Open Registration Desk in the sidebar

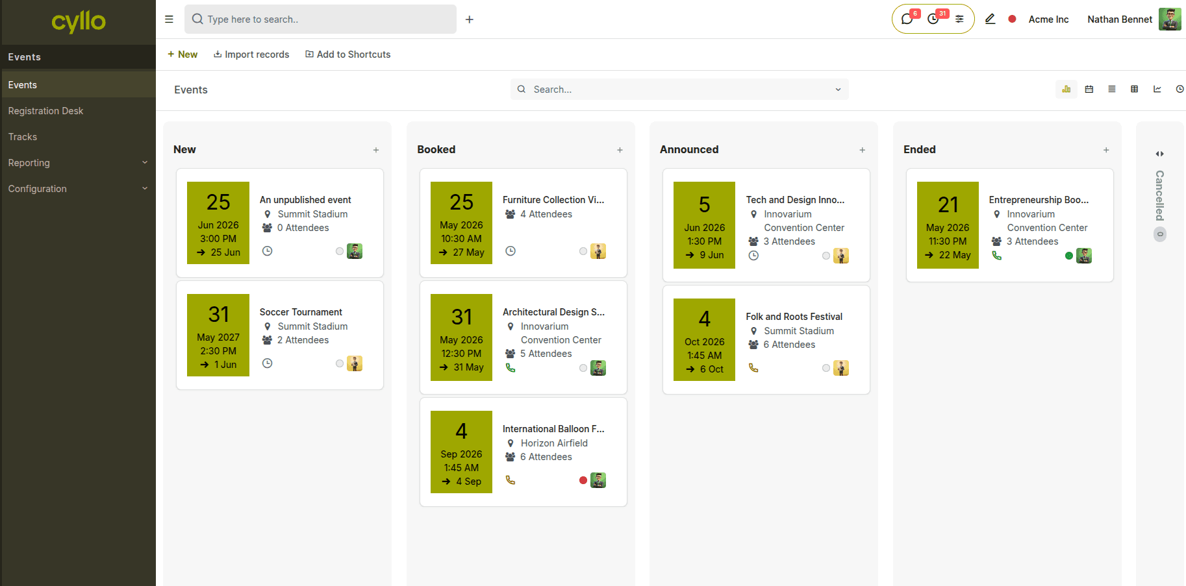(78, 111)
